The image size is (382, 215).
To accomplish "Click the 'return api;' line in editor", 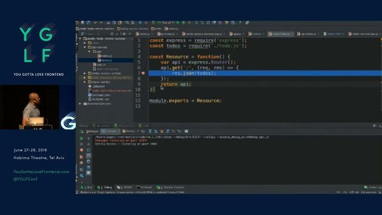I will pyautogui.click(x=176, y=84).
